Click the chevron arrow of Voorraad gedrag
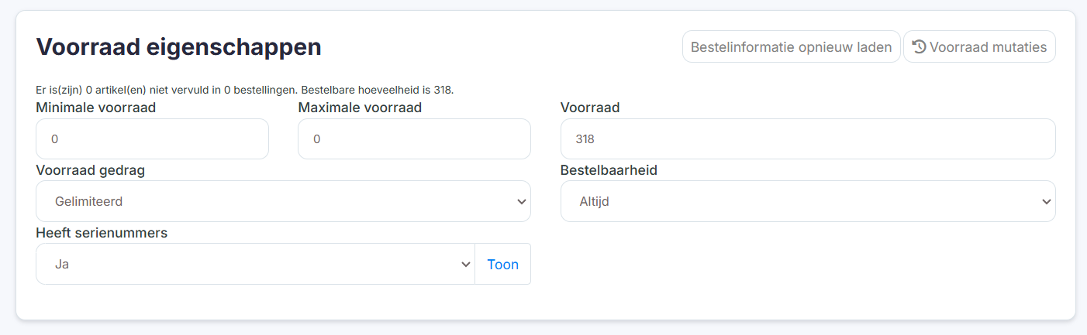This screenshot has height=335, width=1087. click(x=521, y=201)
